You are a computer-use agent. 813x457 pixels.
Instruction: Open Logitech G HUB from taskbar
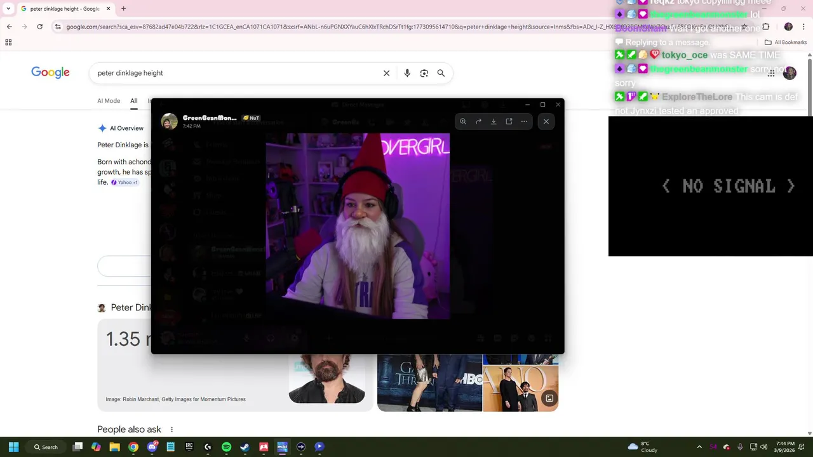pyautogui.click(x=208, y=447)
